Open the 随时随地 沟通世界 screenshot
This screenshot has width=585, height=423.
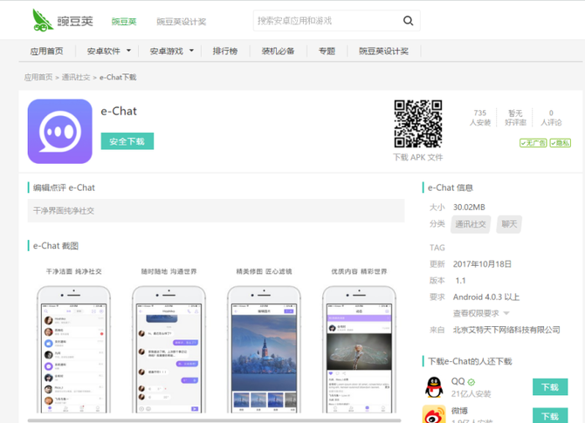click(169, 340)
